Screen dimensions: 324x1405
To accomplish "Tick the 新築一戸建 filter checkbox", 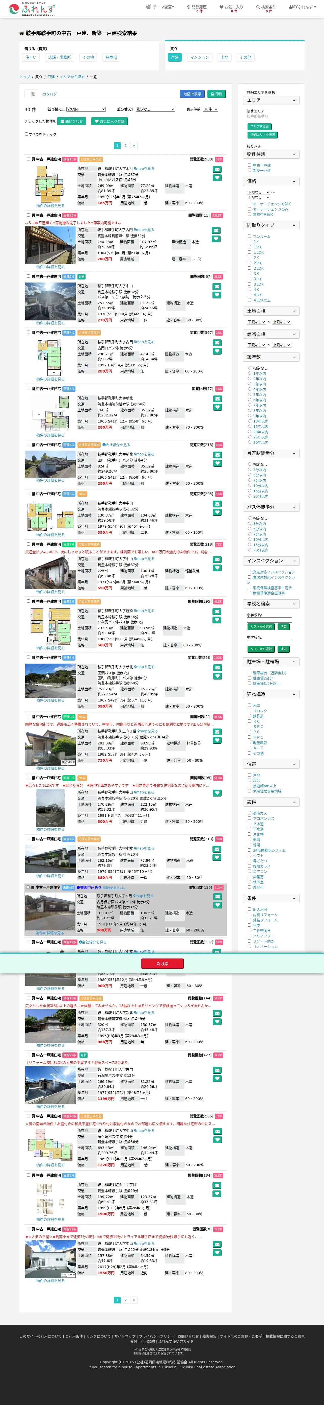I will click(x=249, y=170).
